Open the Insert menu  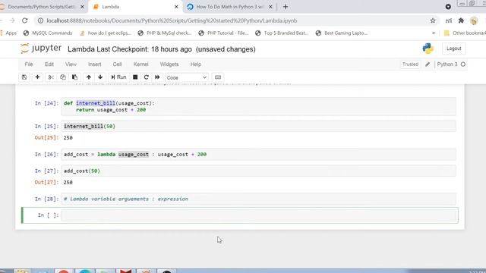tap(94, 64)
